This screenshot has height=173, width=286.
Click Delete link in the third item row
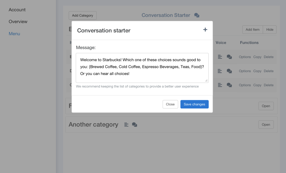269,85
